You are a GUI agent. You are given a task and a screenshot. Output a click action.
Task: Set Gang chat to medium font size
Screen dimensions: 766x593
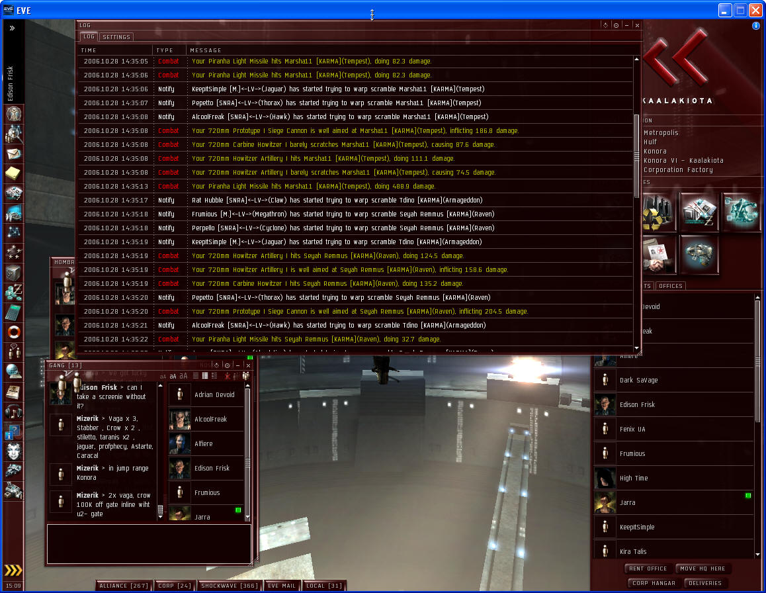tap(173, 377)
